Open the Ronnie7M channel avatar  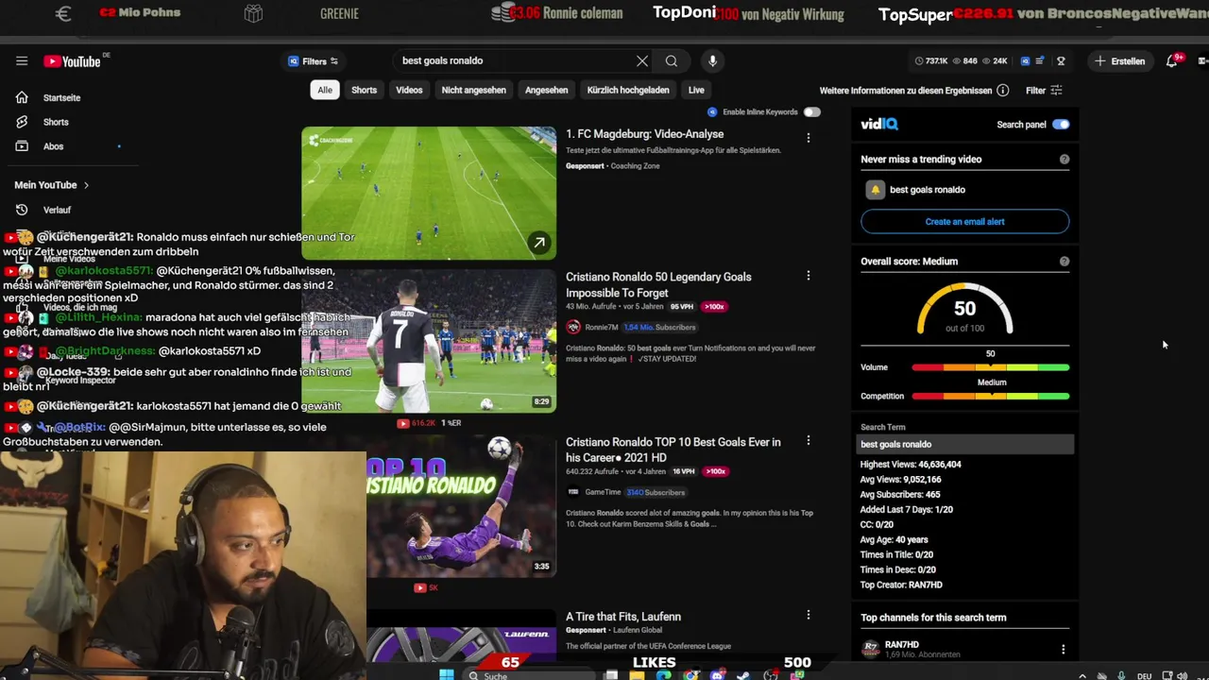tap(573, 327)
